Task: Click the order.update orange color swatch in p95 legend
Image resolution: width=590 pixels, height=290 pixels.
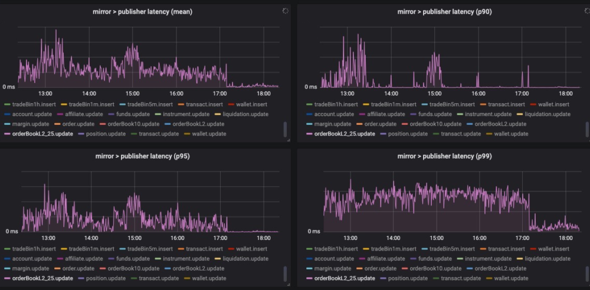Action: tap(57, 268)
